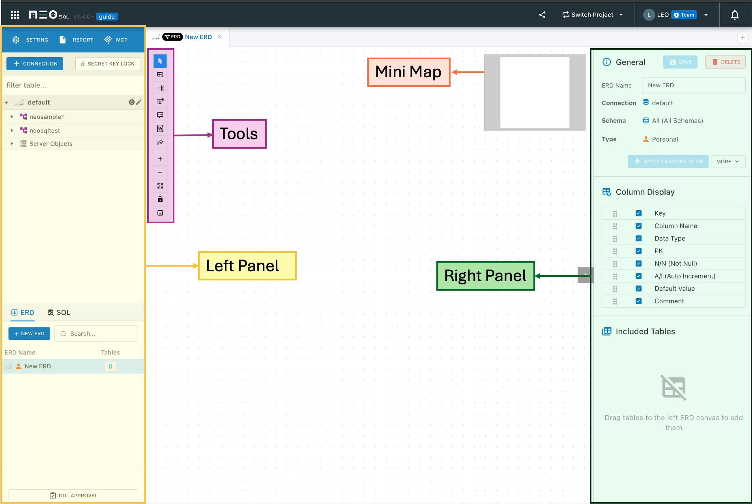Screen dimensions: 752x504
Task: Click the DELETE button
Action: 726,62
